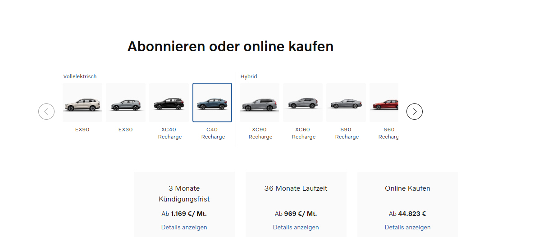Select the EX30 car image
The height and width of the screenshot is (237, 543).
point(126,103)
